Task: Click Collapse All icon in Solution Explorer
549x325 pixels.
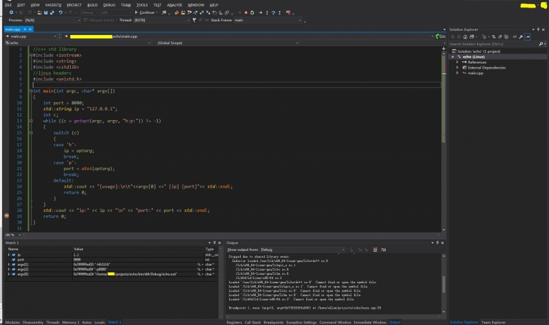Action: 500,37
